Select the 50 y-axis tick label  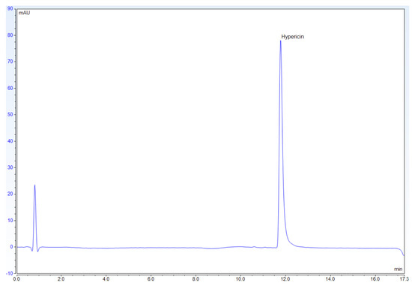point(10,115)
